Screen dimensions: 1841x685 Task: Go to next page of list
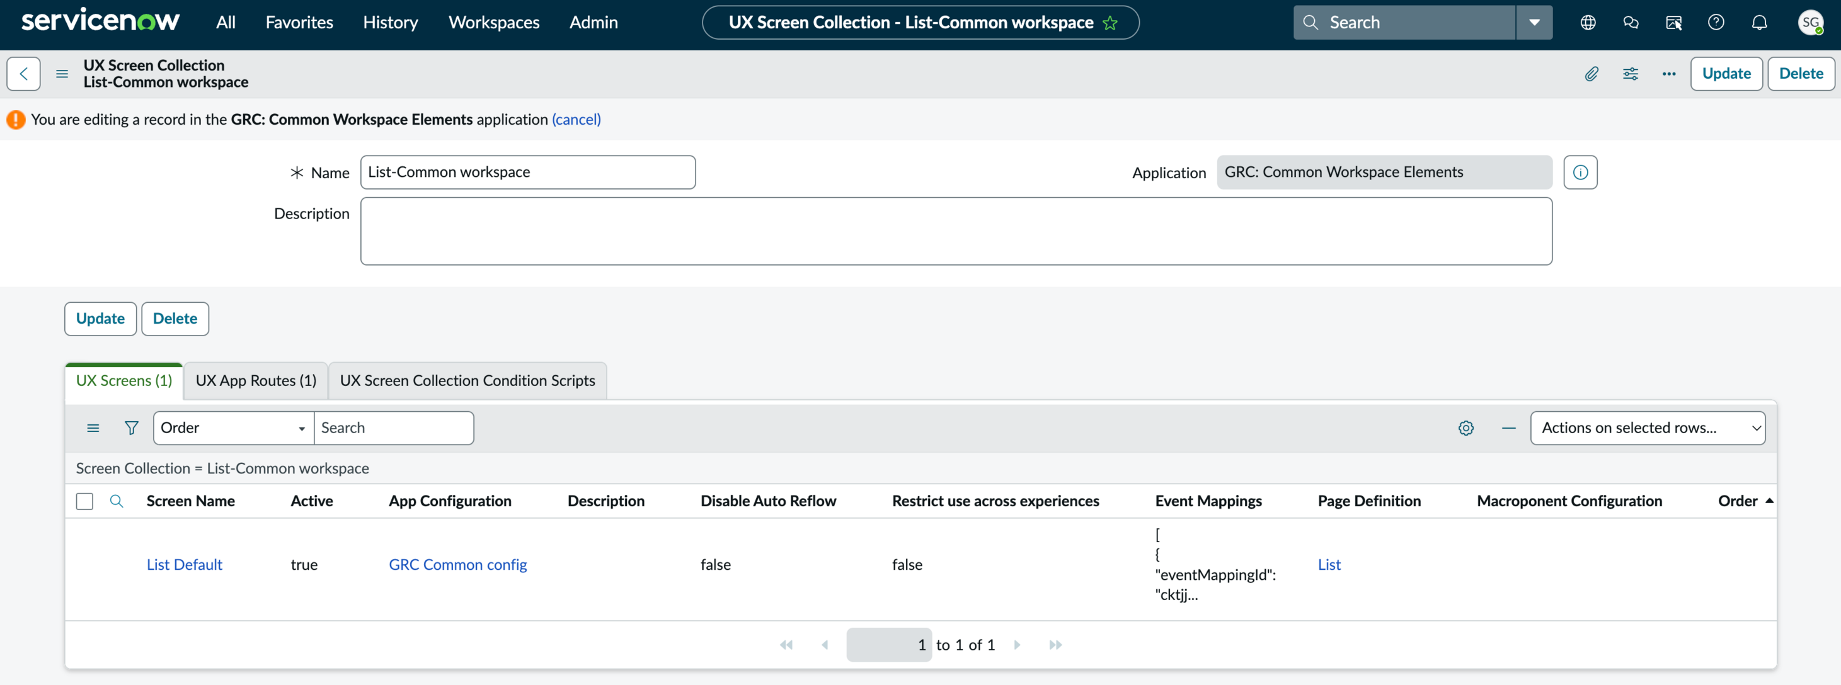coord(1017,645)
